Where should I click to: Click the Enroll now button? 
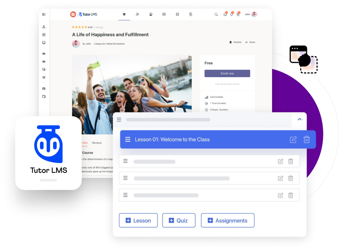tap(227, 73)
